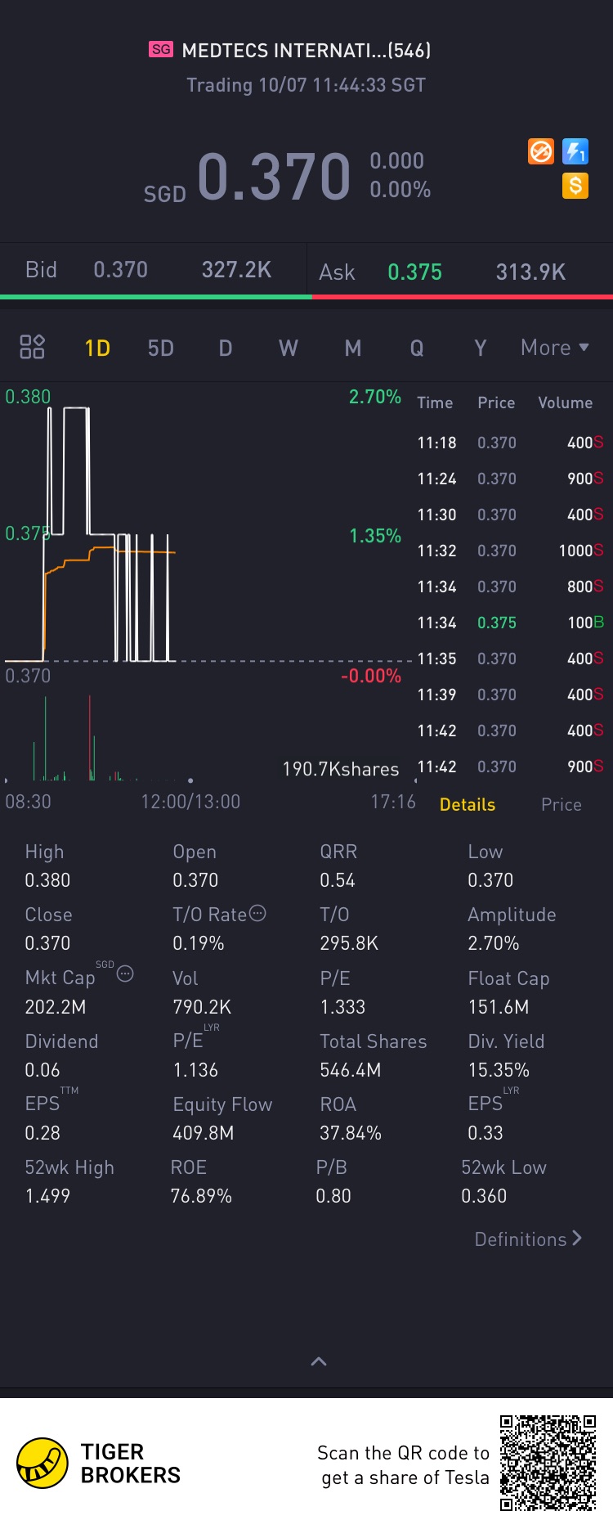This screenshot has width=613, height=1529.
Task: Open Definitions with the right chevron
Action: (x=529, y=1239)
